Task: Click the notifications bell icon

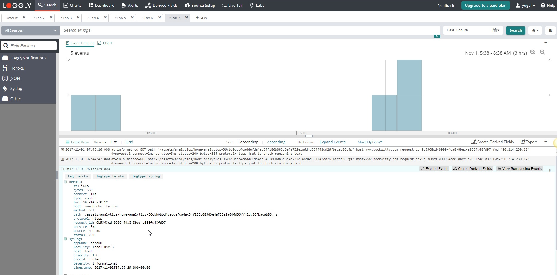Action: point(550,30)
